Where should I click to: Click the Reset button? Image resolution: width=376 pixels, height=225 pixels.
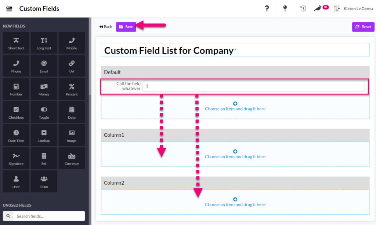tap(363, 27)
